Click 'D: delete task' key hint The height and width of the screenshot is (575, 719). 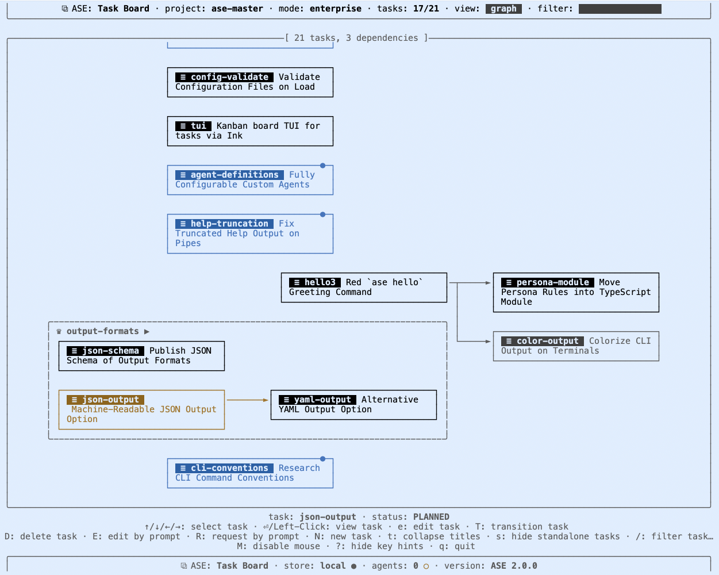(41, 536)
